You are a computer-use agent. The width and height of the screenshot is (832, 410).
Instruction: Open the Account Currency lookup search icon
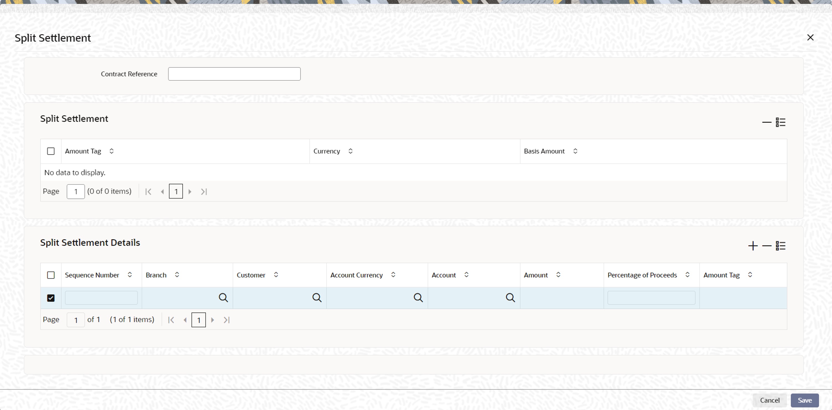(x=418, y=297)
